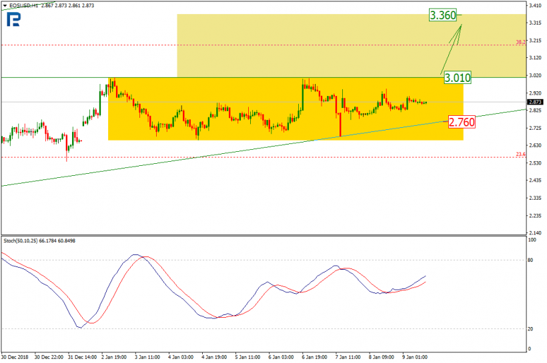
Task: Click the EOSUSD,H1 symbol title
Action: click(x=22, y=5)
